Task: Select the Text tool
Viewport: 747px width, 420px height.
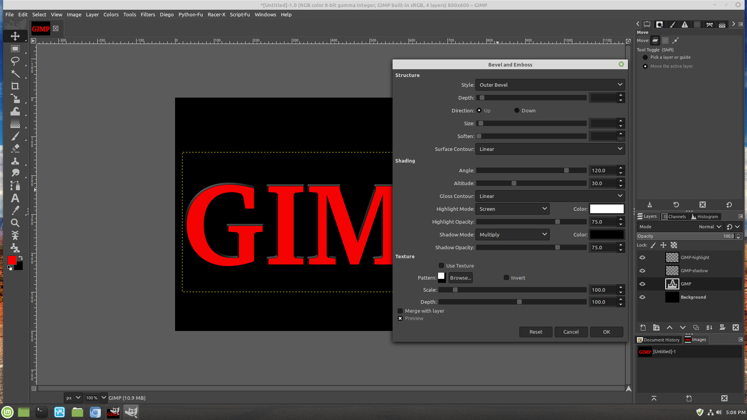Action: point(15,198)
